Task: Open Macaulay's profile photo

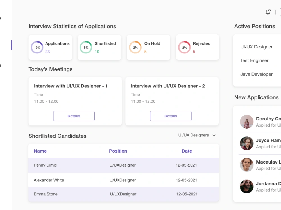Action: click(x=247, y=165)
